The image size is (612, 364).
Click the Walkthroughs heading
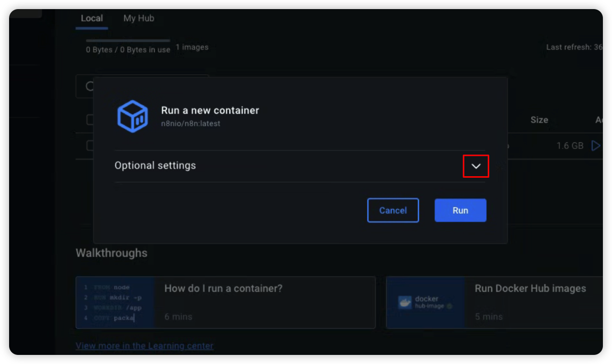(112, 253)
